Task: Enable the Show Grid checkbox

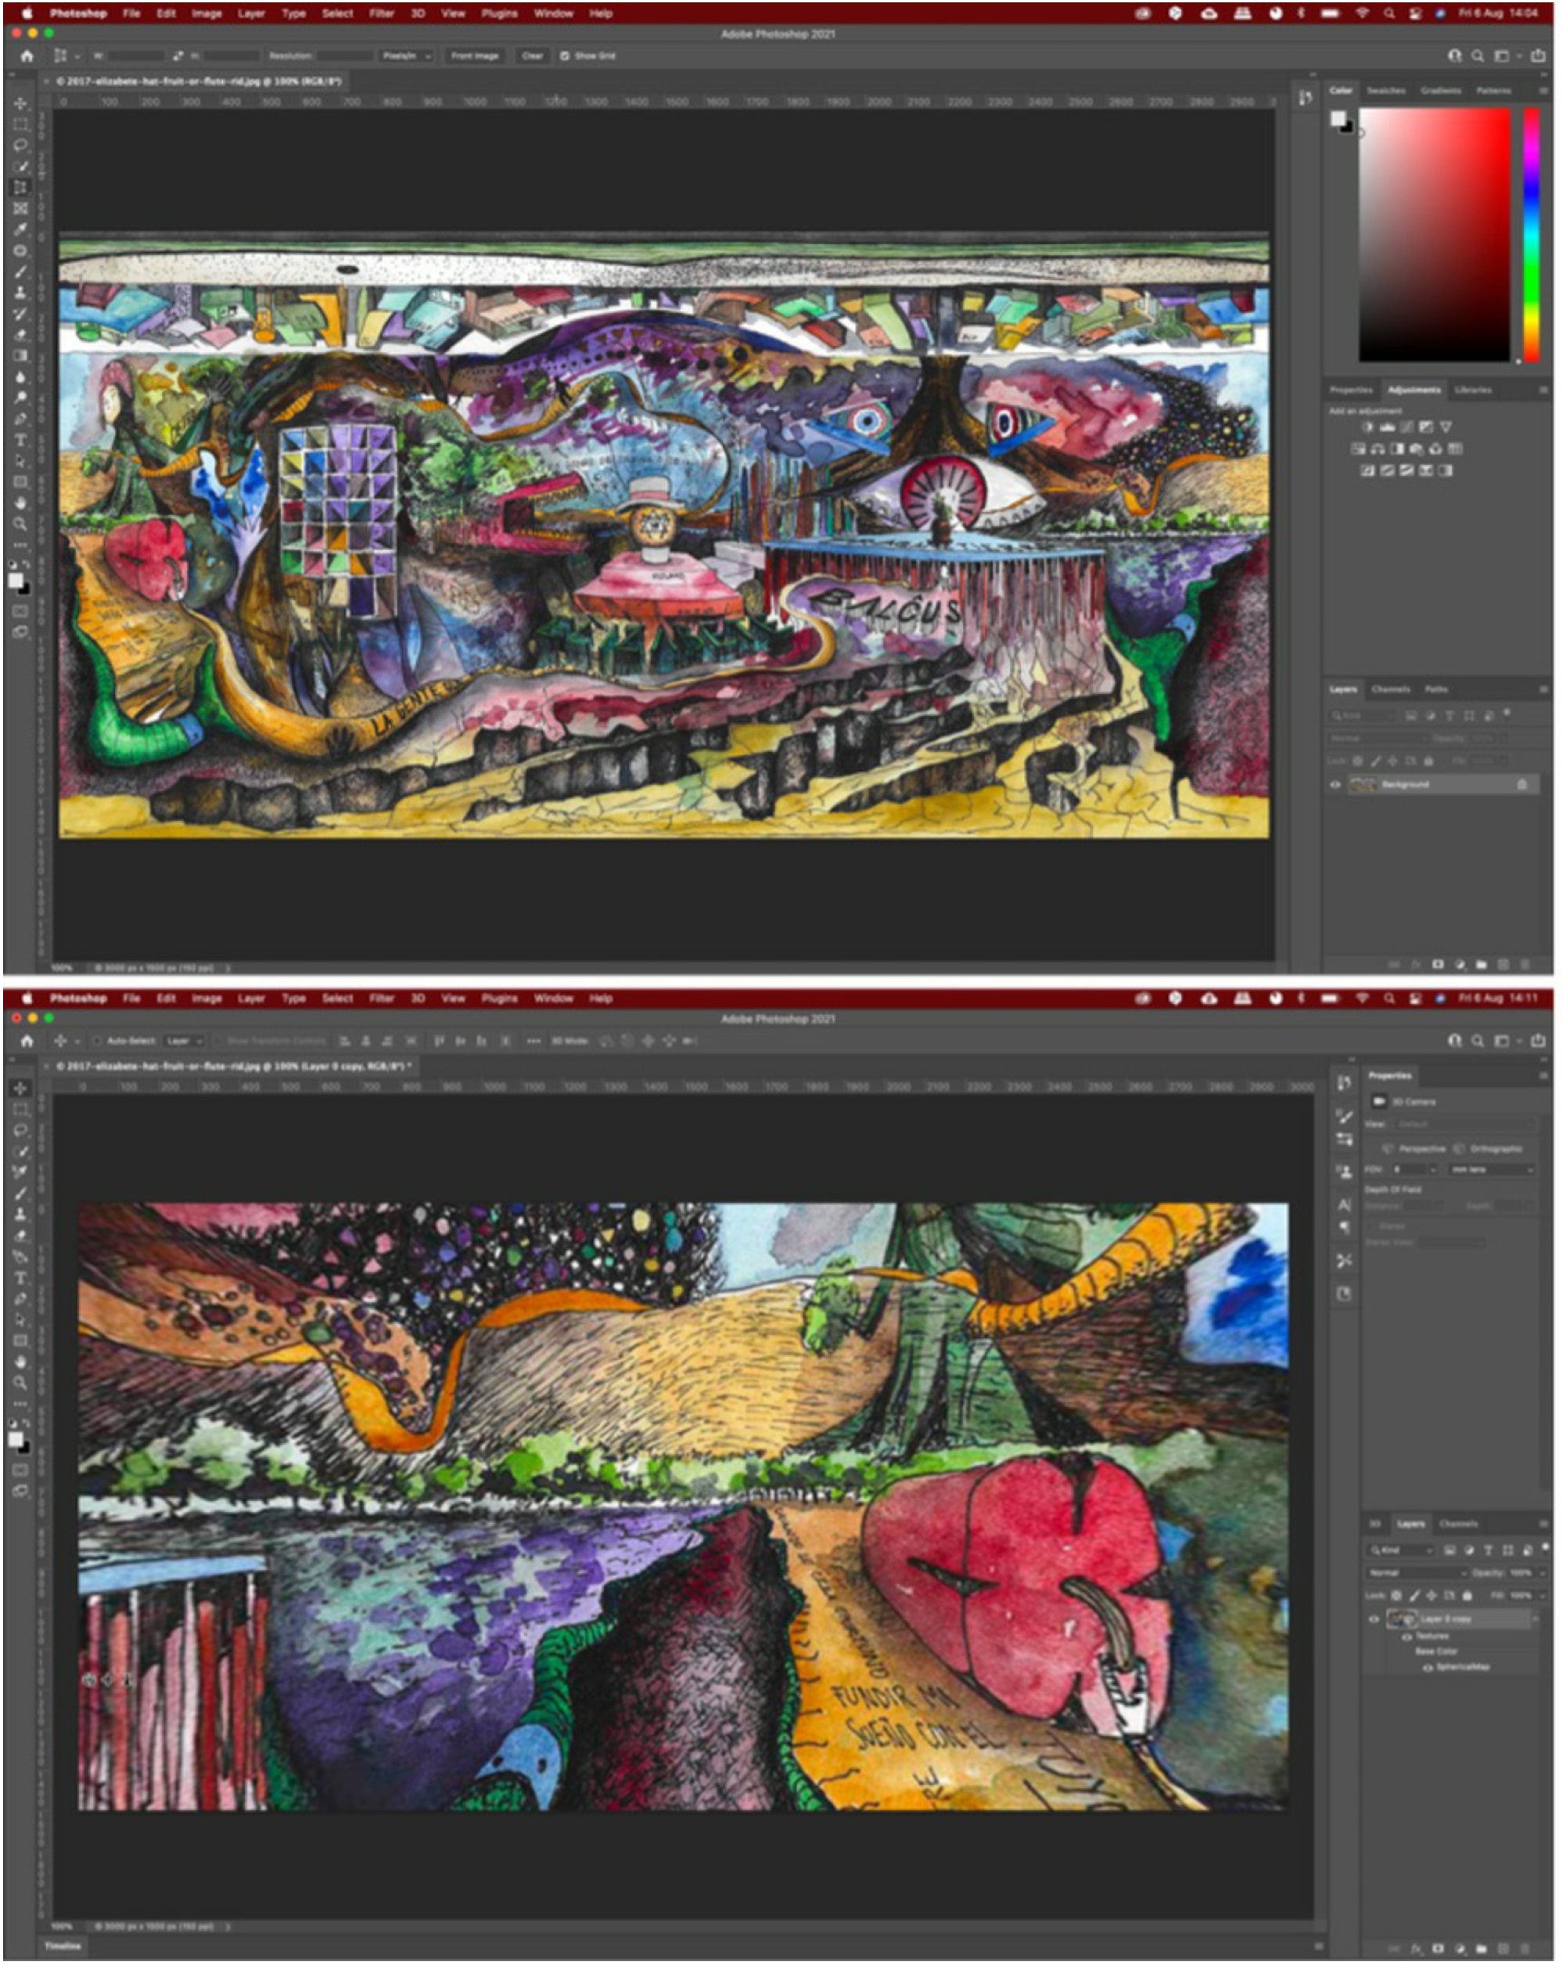Action: tap(566, 56)
